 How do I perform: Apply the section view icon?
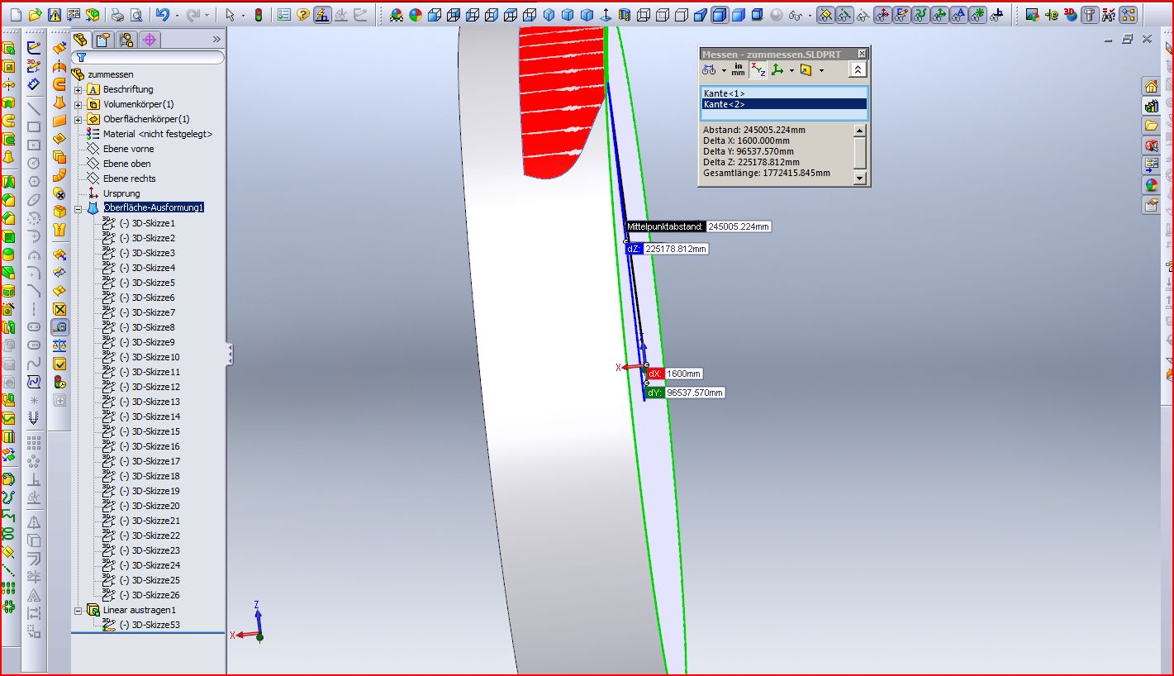pyautogui.click(x=624, y=15)
